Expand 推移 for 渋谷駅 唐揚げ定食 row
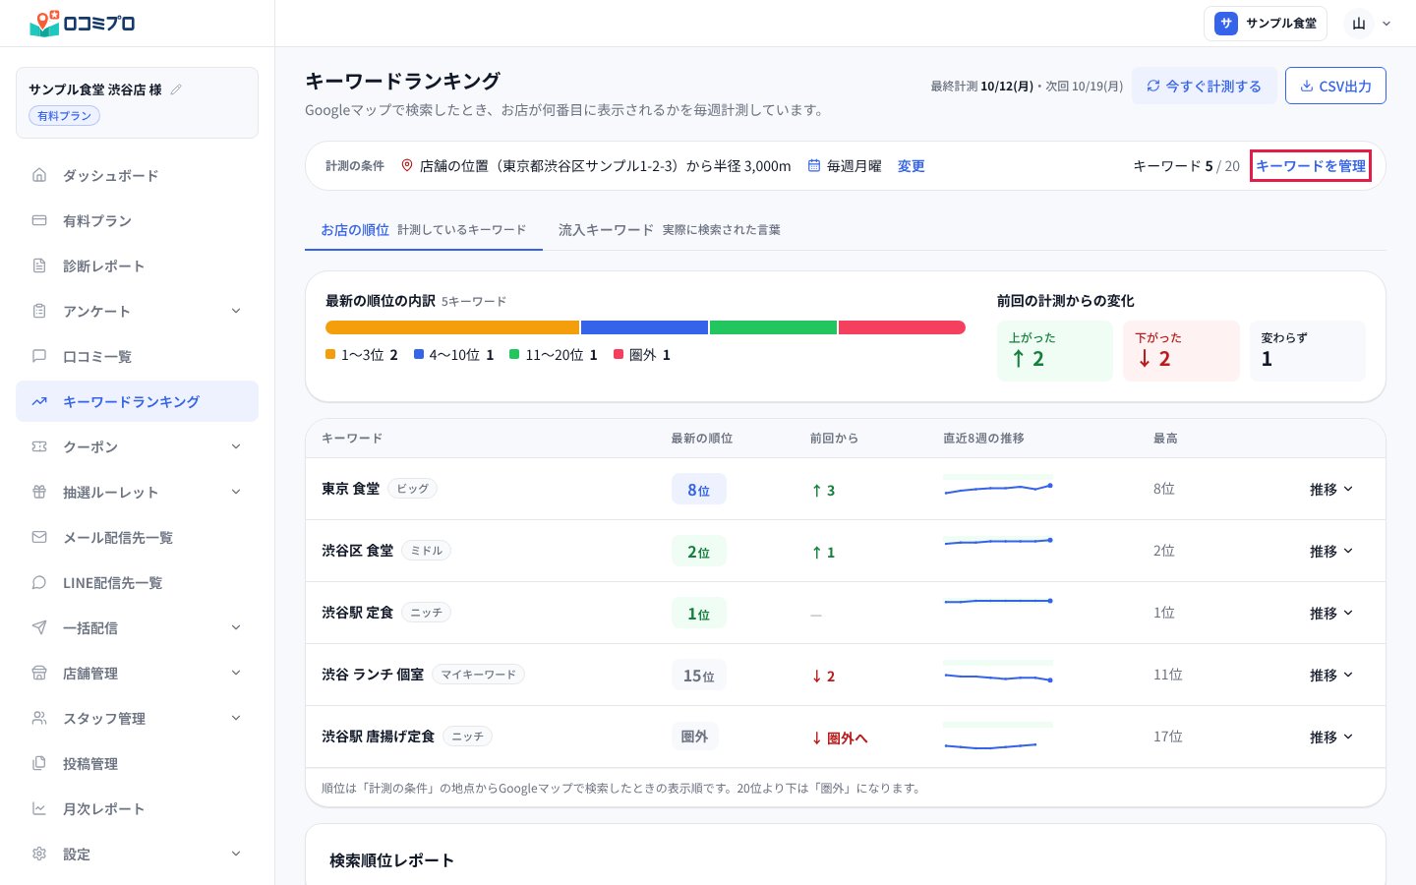 1331,737
